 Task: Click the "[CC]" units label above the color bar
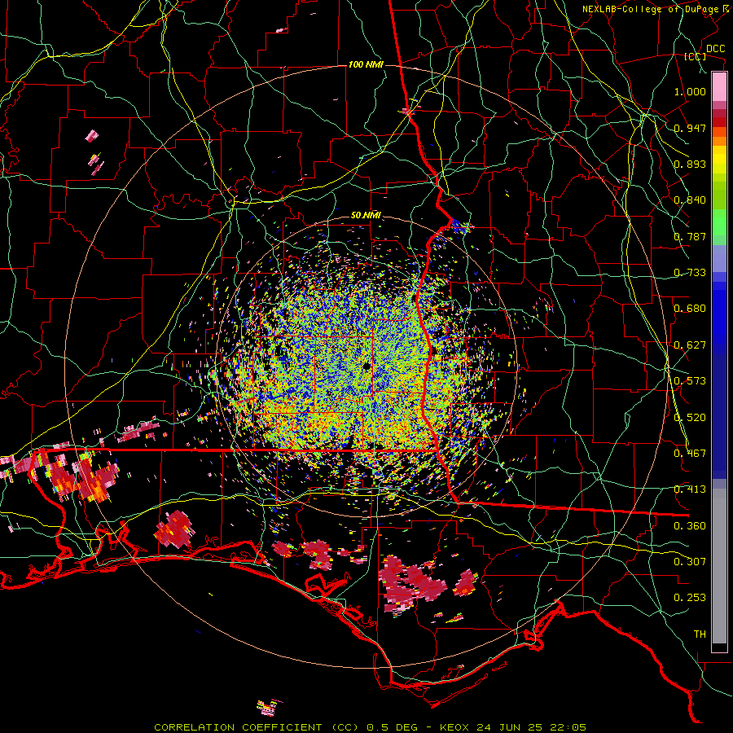[696, 56]
